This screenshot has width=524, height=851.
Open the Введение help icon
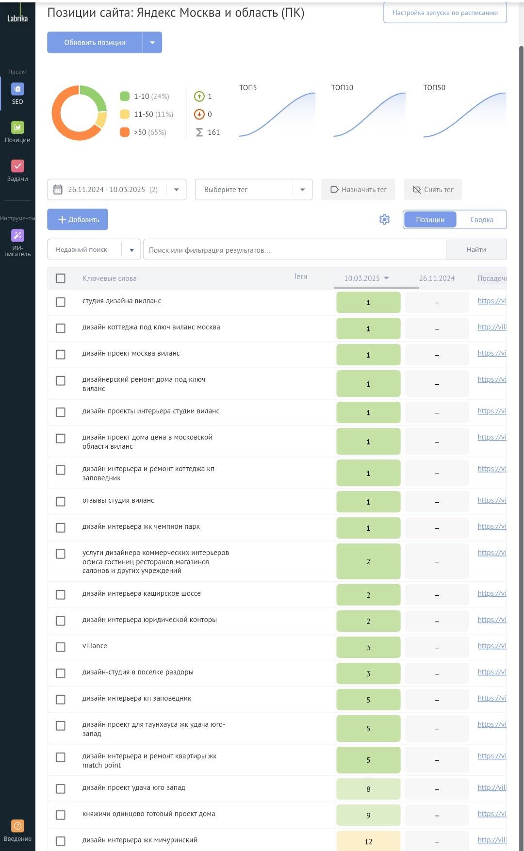click(17, 826)
